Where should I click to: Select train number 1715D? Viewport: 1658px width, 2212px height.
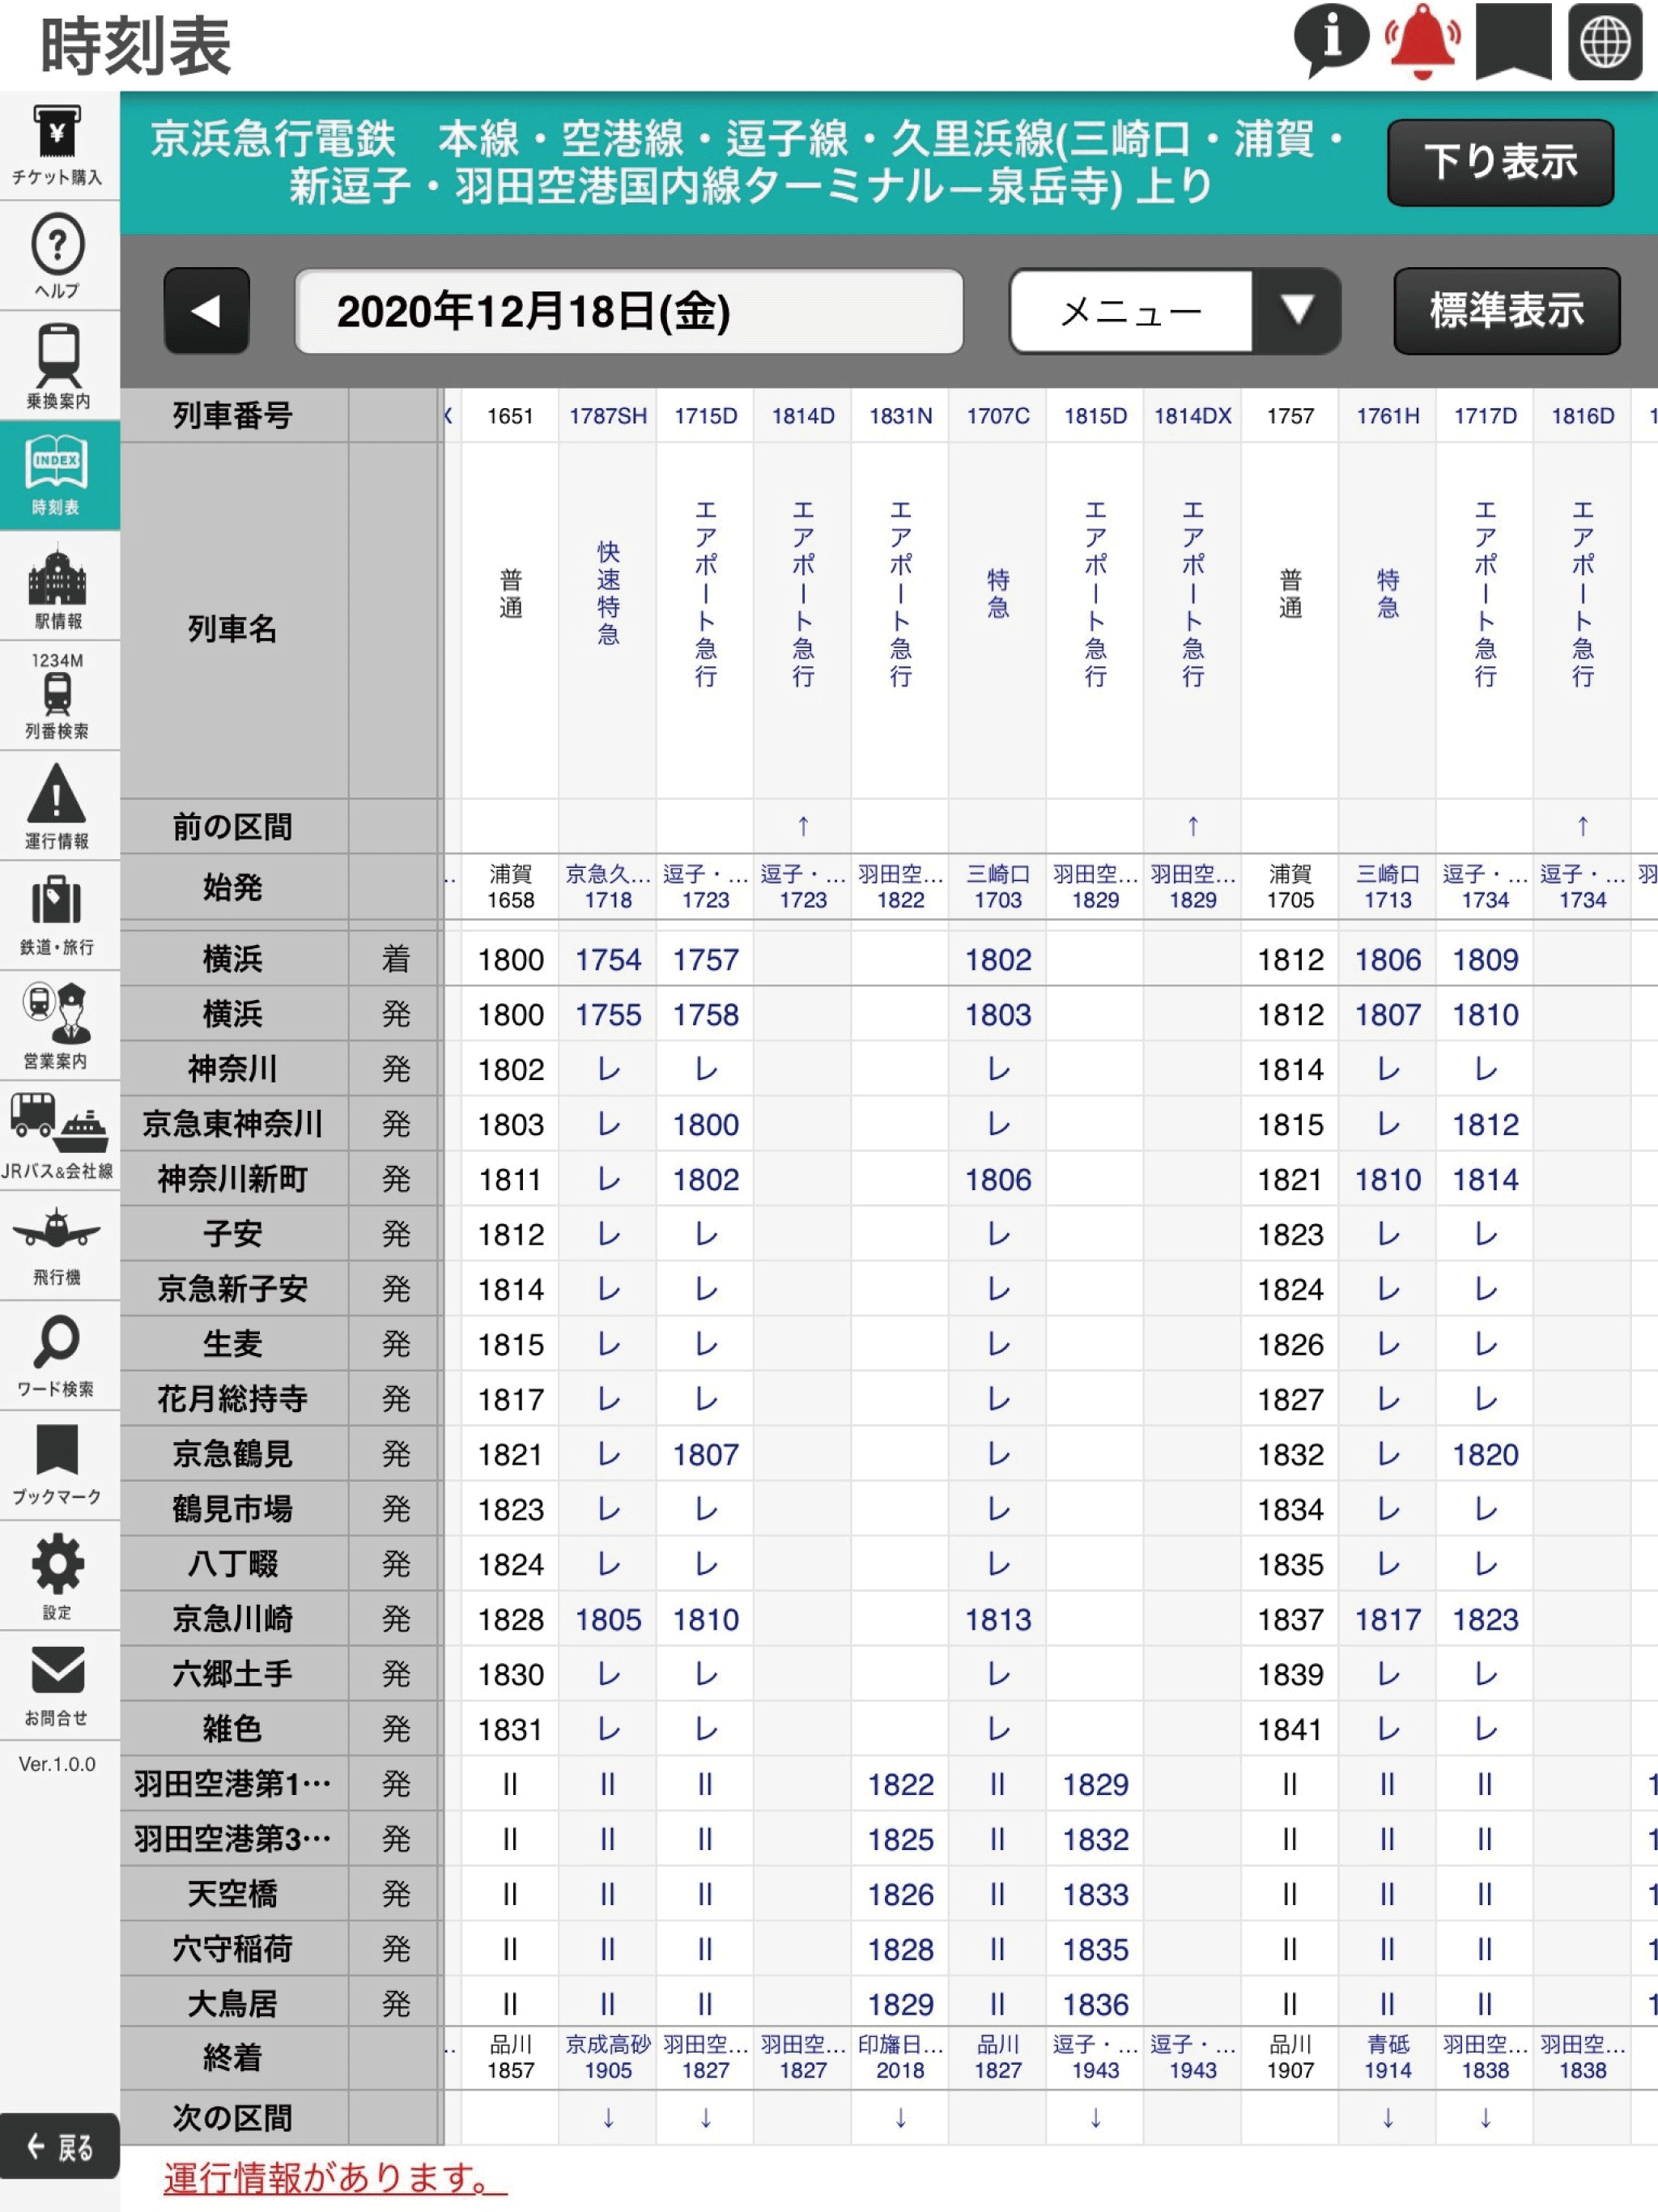(x=706, y=416)
